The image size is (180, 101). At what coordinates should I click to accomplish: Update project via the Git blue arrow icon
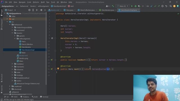pos(152,6)
